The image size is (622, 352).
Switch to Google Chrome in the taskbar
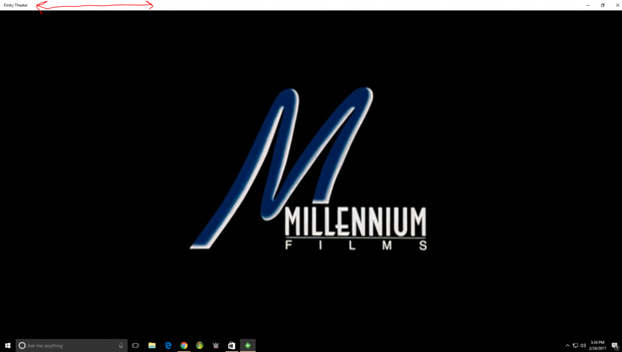[184, 345]
